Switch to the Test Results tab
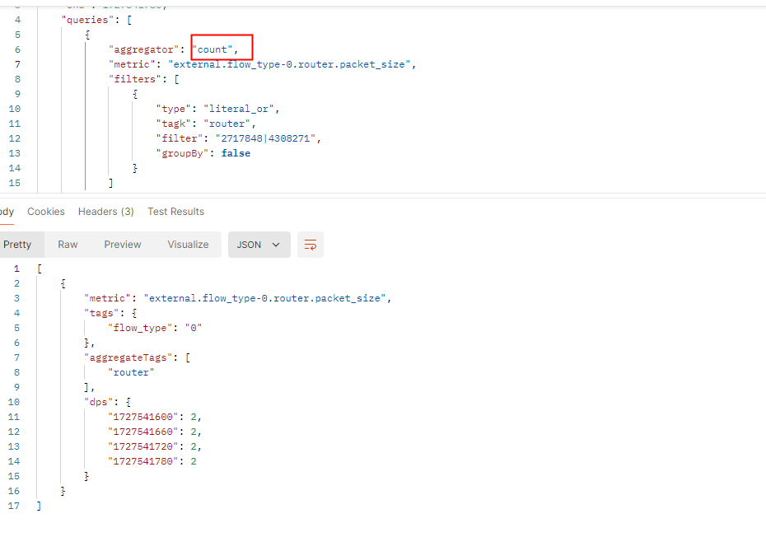Image resolution: width=766 pixels, height=537 pixels. tap(175, 212)
